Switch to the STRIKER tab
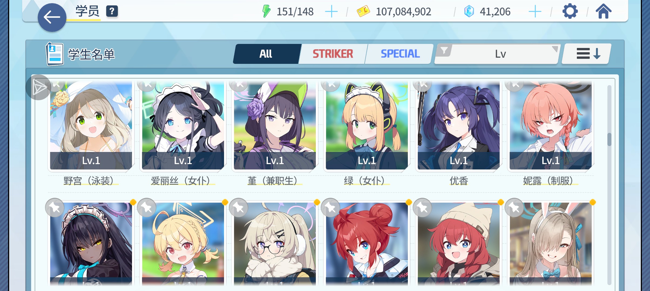 pos(333,54)
